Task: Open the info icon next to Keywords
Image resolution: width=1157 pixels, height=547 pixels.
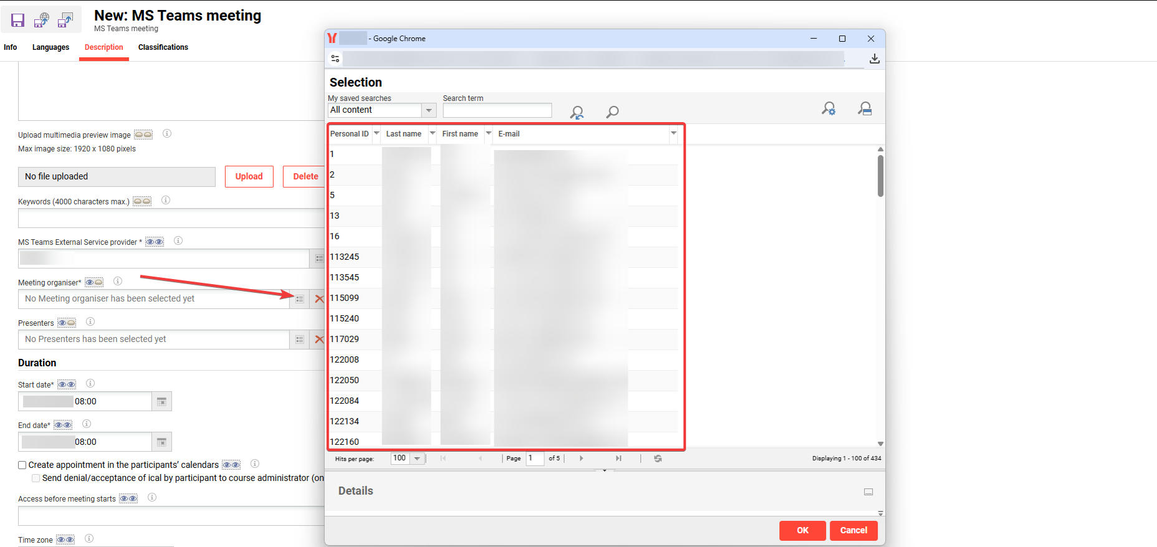Action: pos(166,201)
